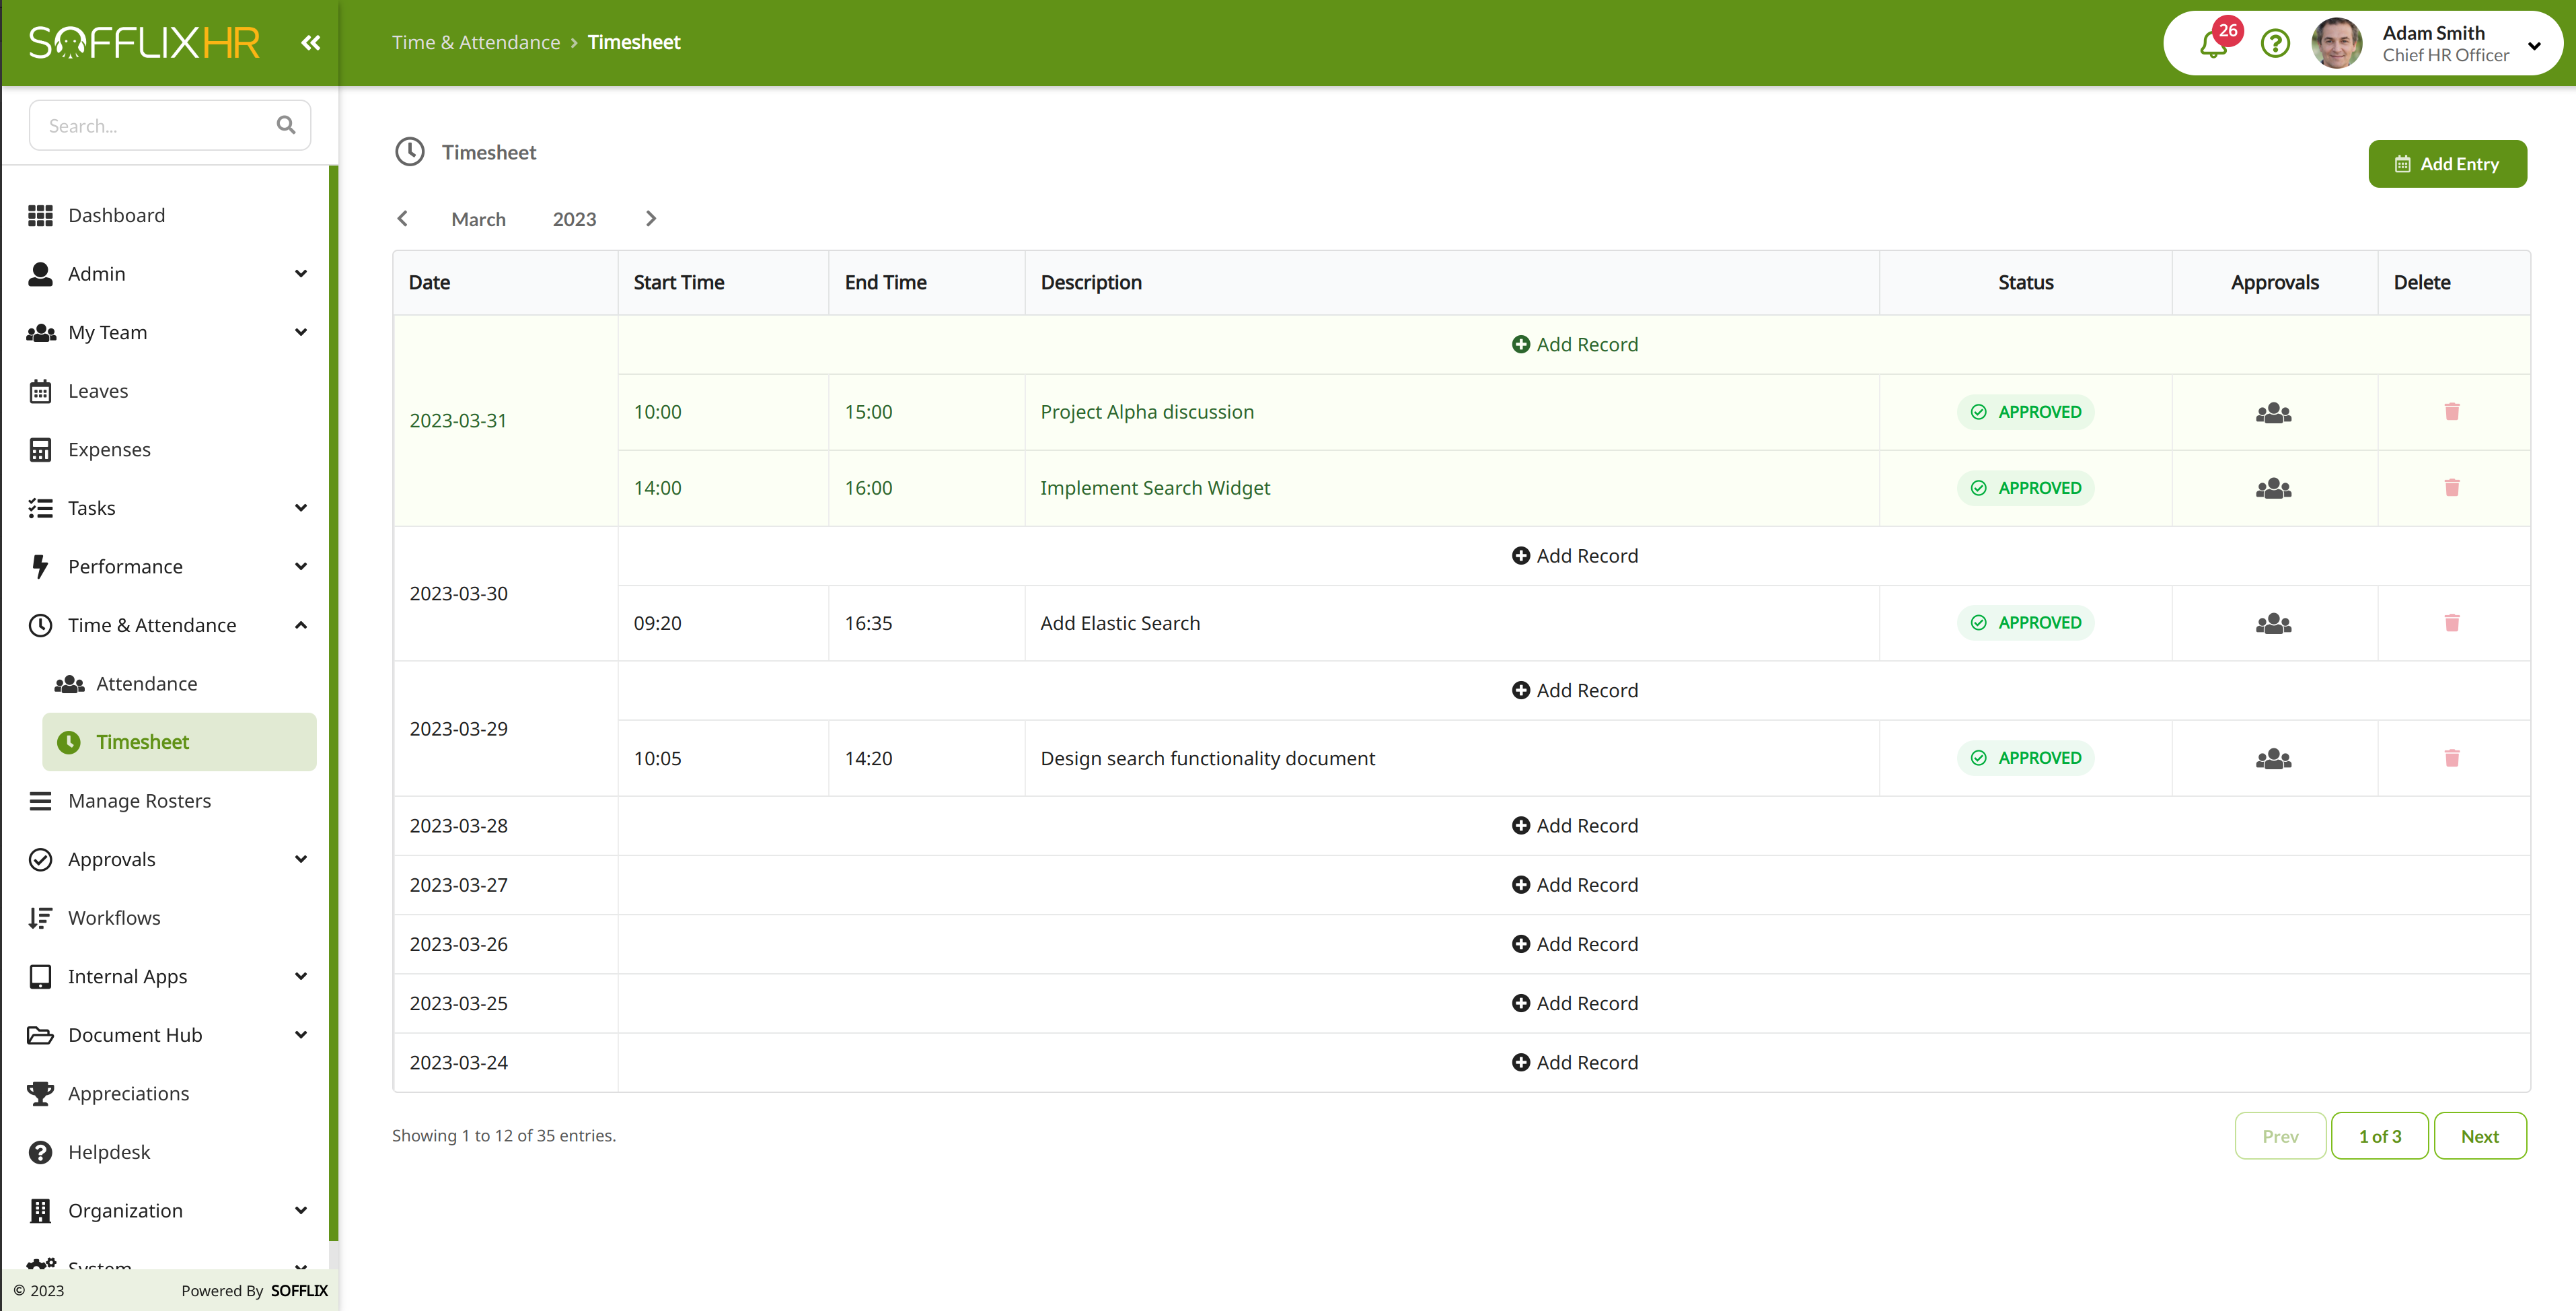Open the help question mark icon
Image resolution: width=2576 pixels, height=1311 pixels.
point(2275,44)
